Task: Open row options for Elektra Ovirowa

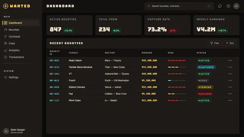Action: click(x=230, y=87)
